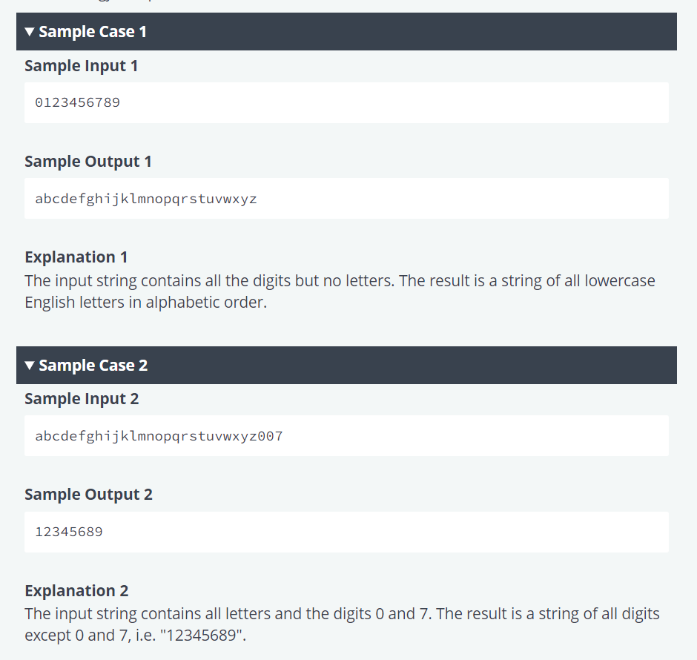Click the Sample Case 1 title text

click(x=93, y=32)
